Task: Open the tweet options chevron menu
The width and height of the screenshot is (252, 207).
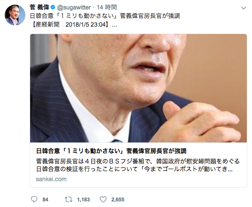Action: point(244,8)
